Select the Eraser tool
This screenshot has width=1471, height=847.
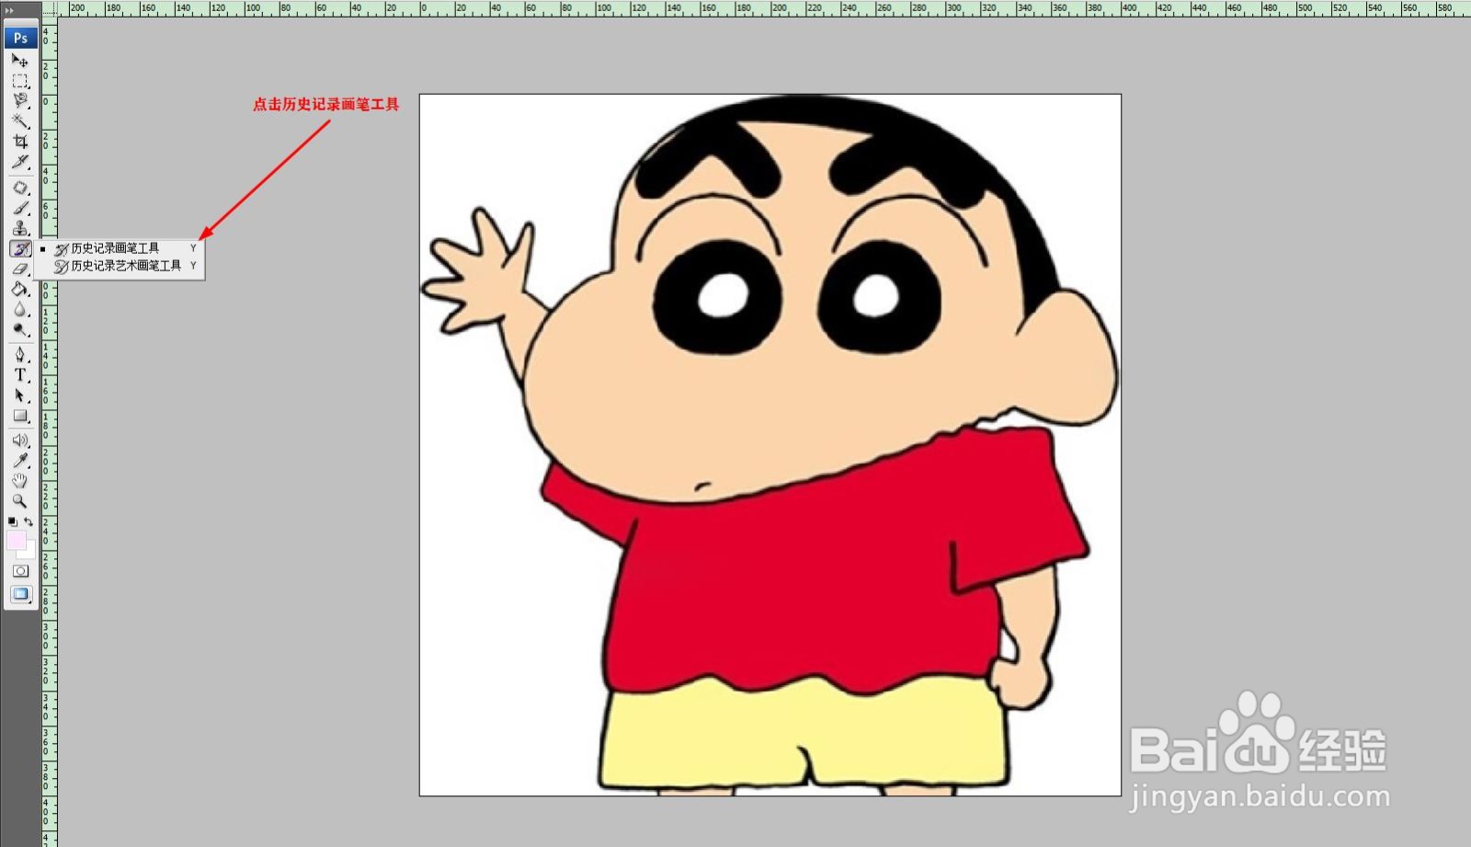coord(20,269)
